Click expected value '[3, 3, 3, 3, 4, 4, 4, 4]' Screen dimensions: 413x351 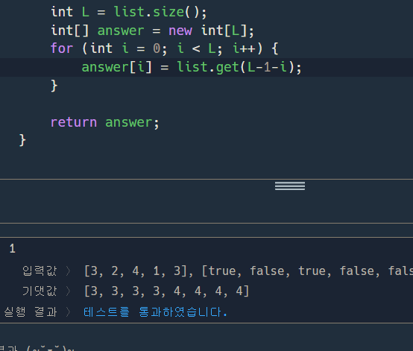point(167,291)
